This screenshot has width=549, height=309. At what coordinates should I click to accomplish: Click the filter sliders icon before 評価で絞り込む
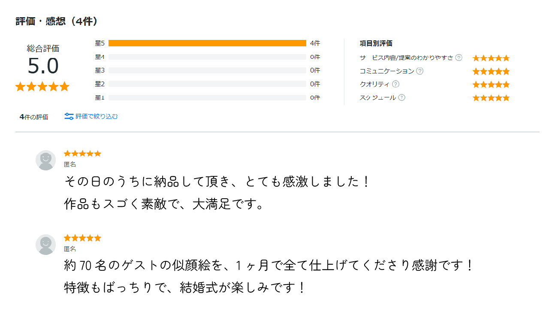coord(69,116)
